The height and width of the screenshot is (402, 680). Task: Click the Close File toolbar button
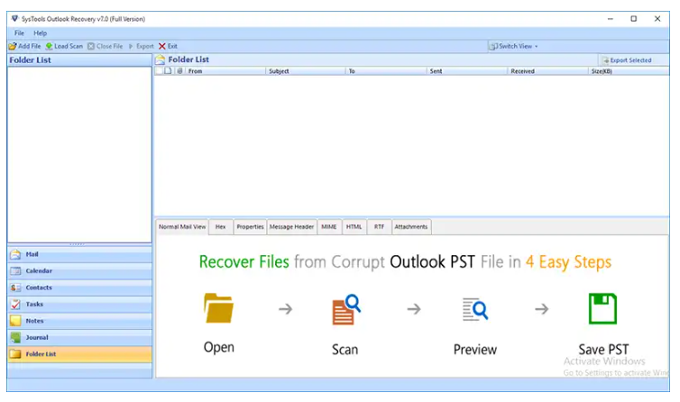(x=105, y=46)
